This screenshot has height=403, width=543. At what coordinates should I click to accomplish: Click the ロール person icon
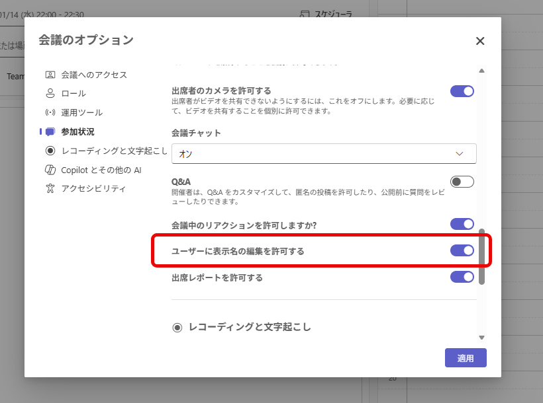50,94
